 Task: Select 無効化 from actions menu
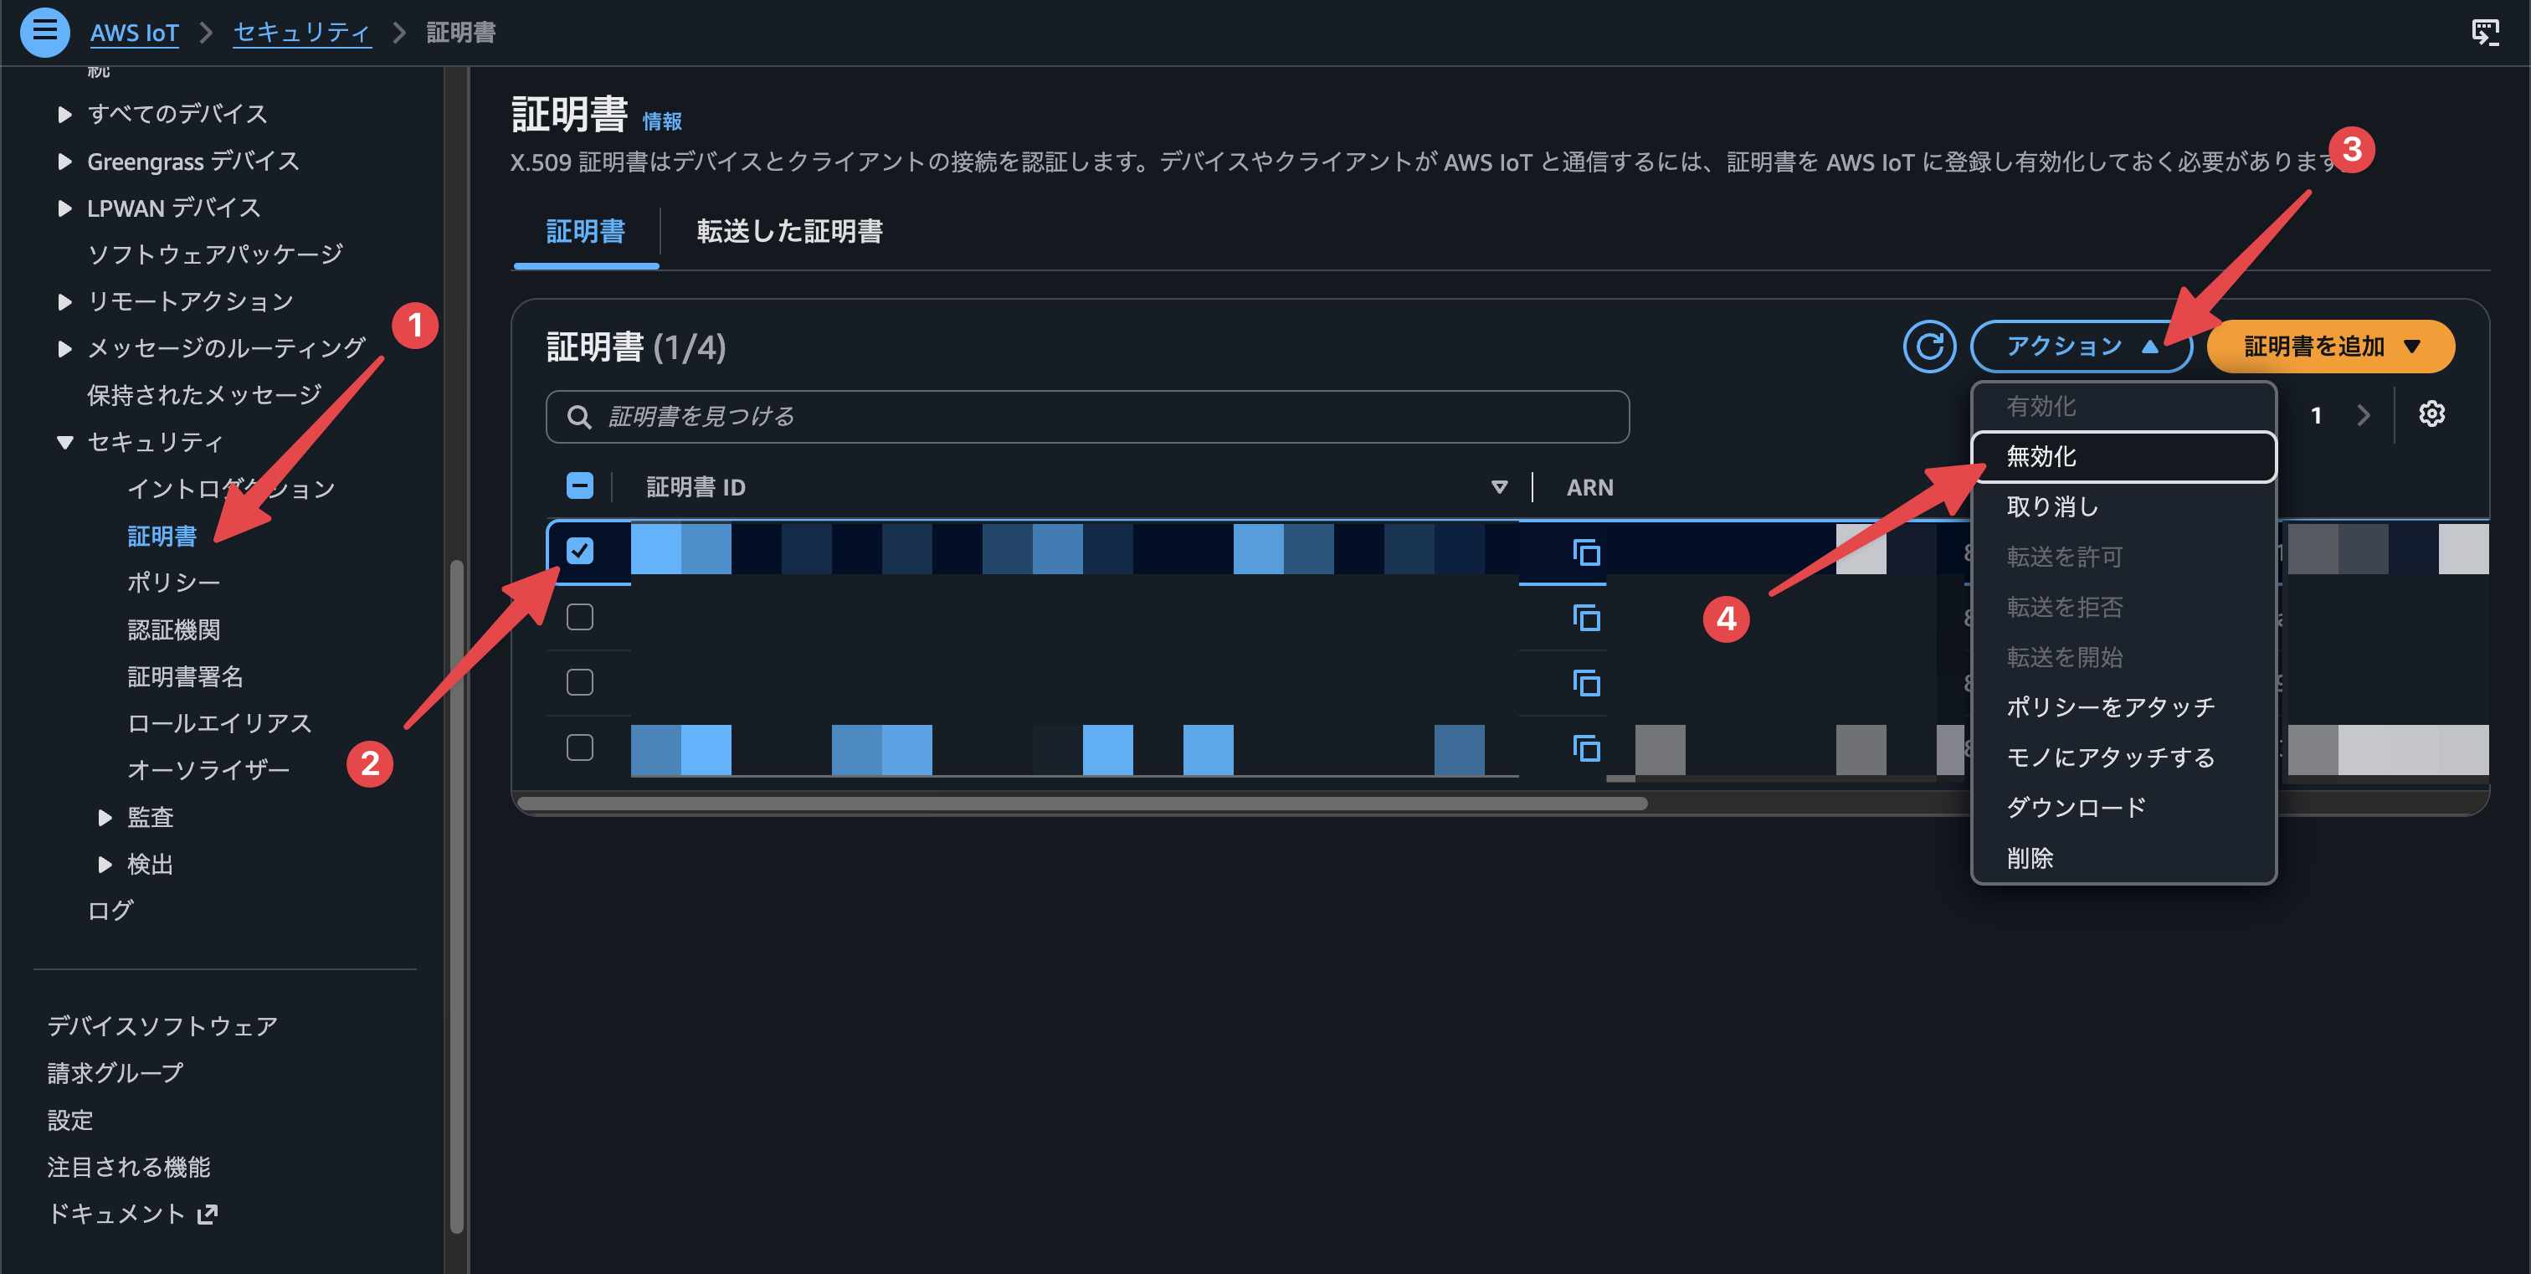click(x=2123, y=457)
